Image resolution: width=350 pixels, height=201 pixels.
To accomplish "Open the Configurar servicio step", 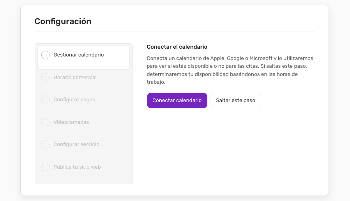I will (83, 145).
